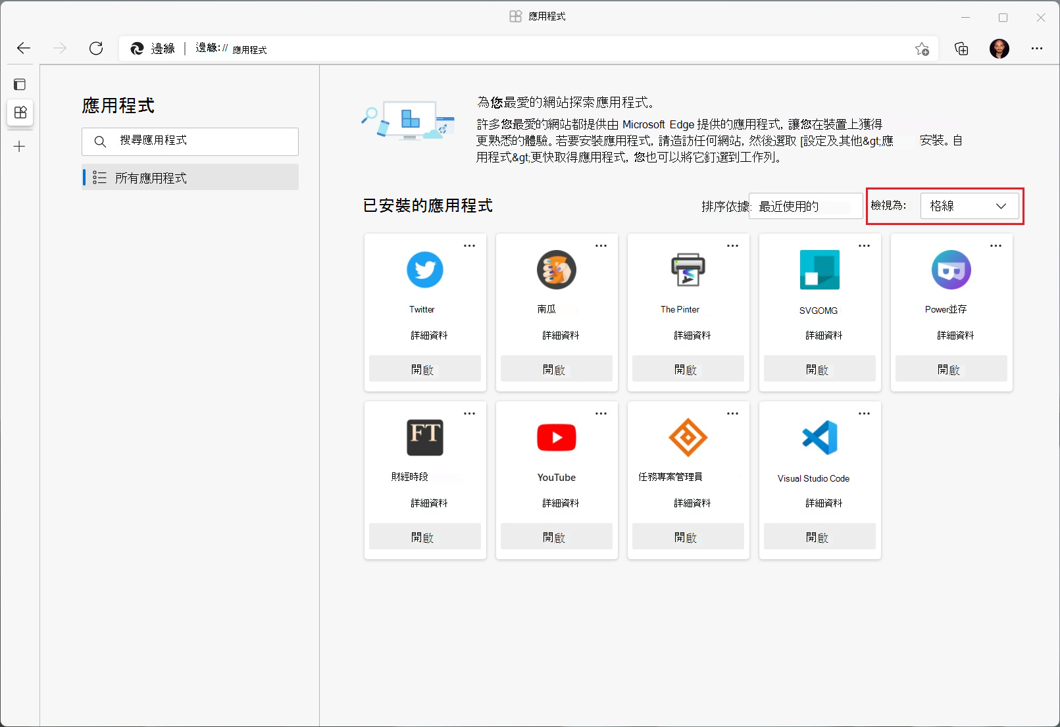Open more options for 南瓜 card

[x=601, y=246]
